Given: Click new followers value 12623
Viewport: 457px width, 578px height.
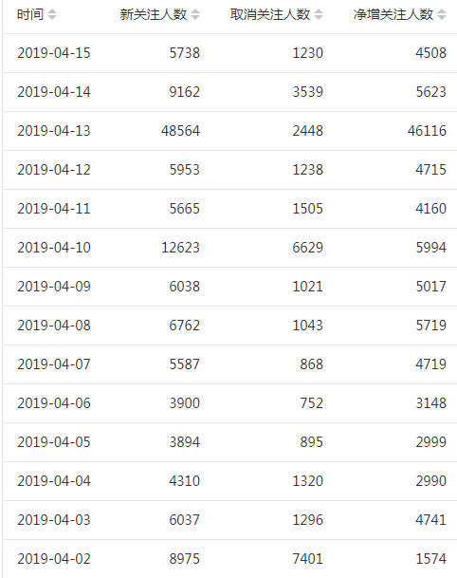Looking at the screenshot, I should click(x=180, y=248).
